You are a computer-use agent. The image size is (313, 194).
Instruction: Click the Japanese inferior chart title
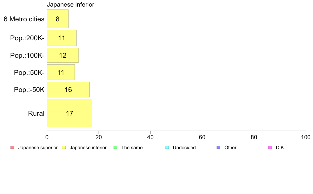(70, 4)
